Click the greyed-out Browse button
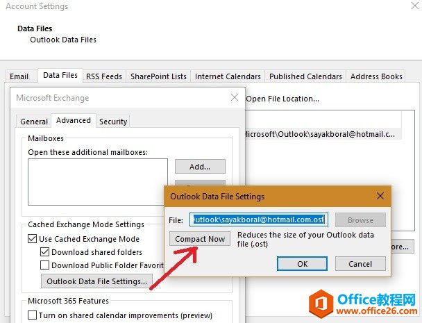The height and width of the screenshot is (323, 422). pyautogui.click(x=360, y=220)
